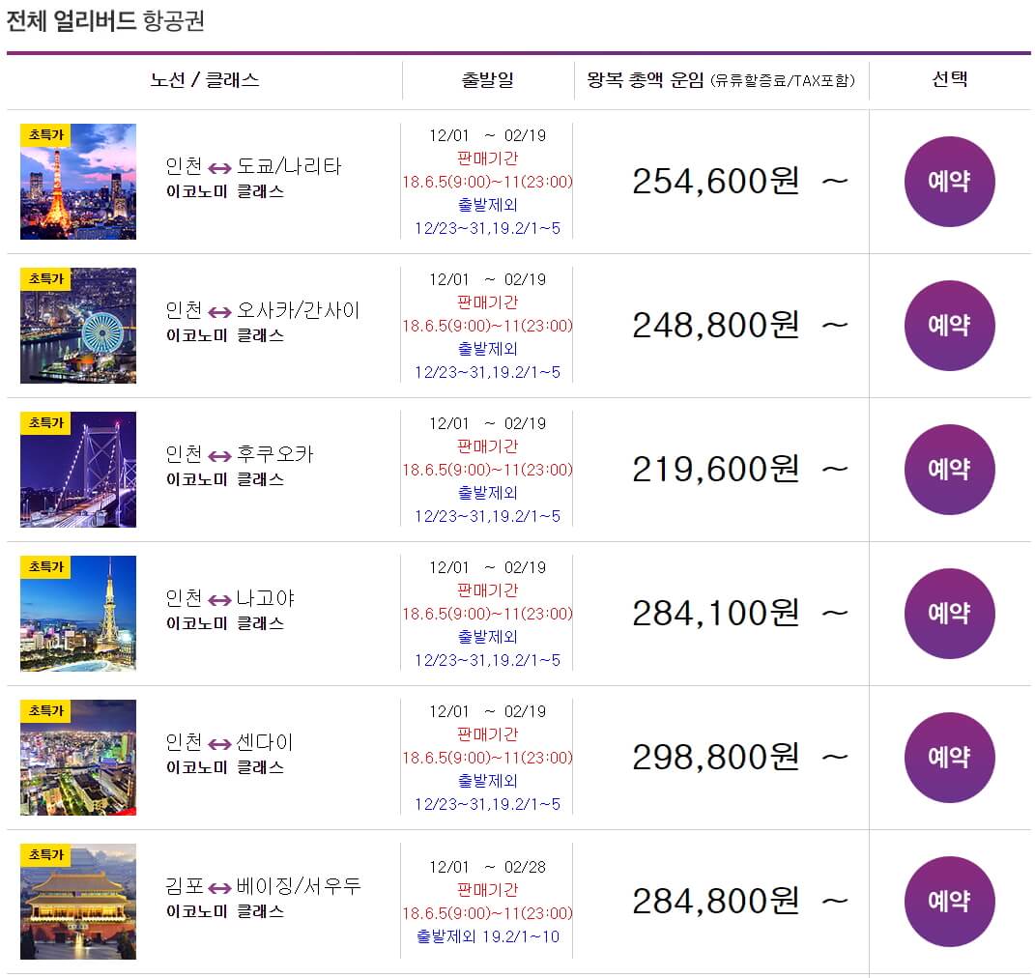Reserve the 김포-베이징/서우두 flight
The height and width of the screenshot is (978, 1035).
pos(949,902)
